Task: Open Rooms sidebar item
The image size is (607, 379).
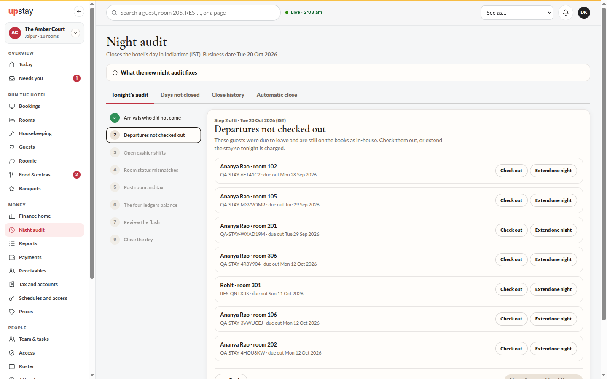Action: (x=44, y=120)
